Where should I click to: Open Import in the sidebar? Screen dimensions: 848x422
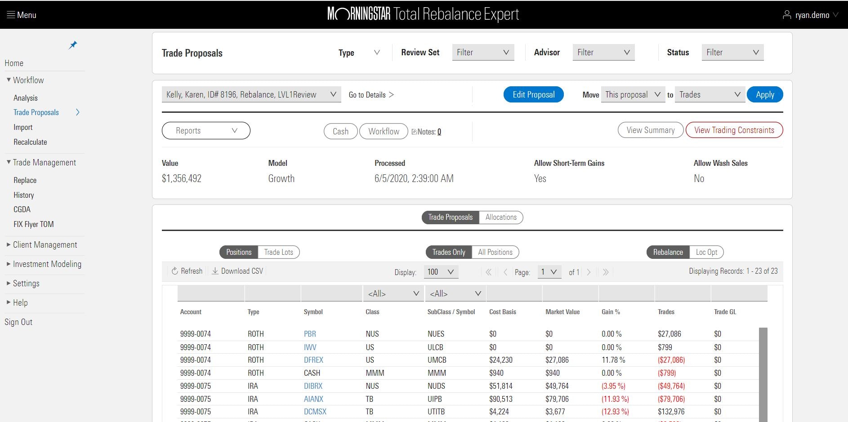point(23,127)
